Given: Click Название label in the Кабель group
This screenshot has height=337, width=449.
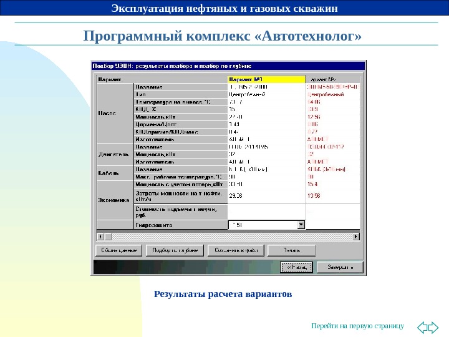Looking at the screenshot, I should (181, 169).
